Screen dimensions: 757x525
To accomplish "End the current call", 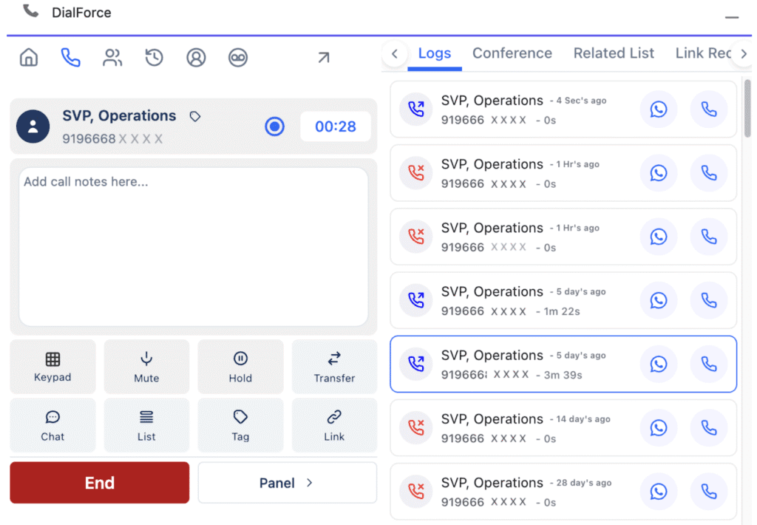I will 99,483.
